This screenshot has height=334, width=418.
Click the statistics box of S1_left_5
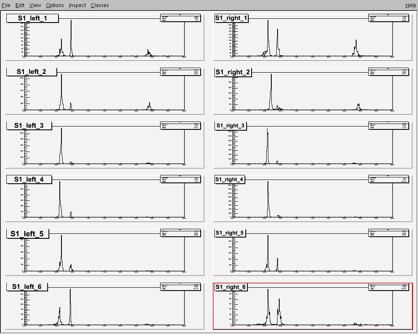(x=181, y=233)
